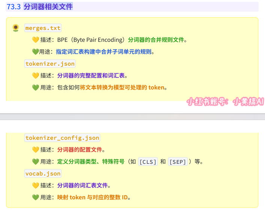Click the merges.txt code label
The height and width of the screenshot is (212, 265).
[43, 28]
